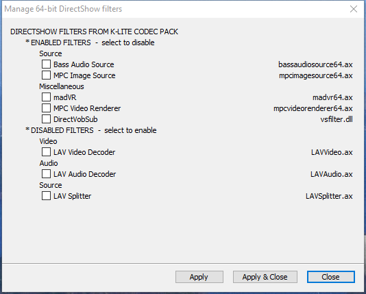This screenshot has height=294, width=366.
Task: Check the DirectVobSub checkbox
Action: click(x=46, y=119)
